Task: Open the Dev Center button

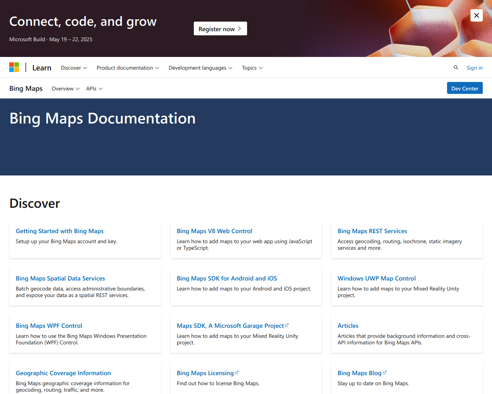Action: click(465, 88)
